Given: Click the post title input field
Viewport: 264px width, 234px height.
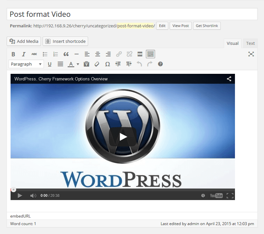Looking at the screenshot, I should [132, 14].
